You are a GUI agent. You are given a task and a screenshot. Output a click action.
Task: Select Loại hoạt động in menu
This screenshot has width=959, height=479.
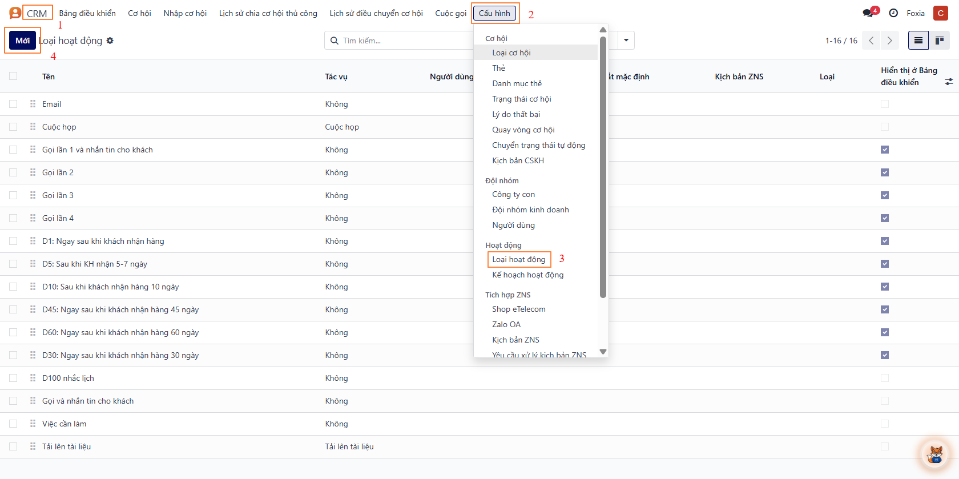(x=519, y=259)
